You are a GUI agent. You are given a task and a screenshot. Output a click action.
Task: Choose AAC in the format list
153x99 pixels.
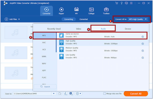click(44, 43)
